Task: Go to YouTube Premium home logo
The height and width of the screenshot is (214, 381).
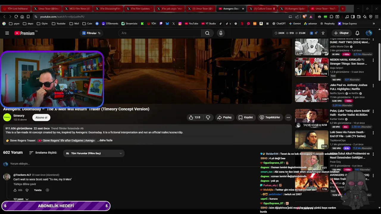Action: click(24, 33)
